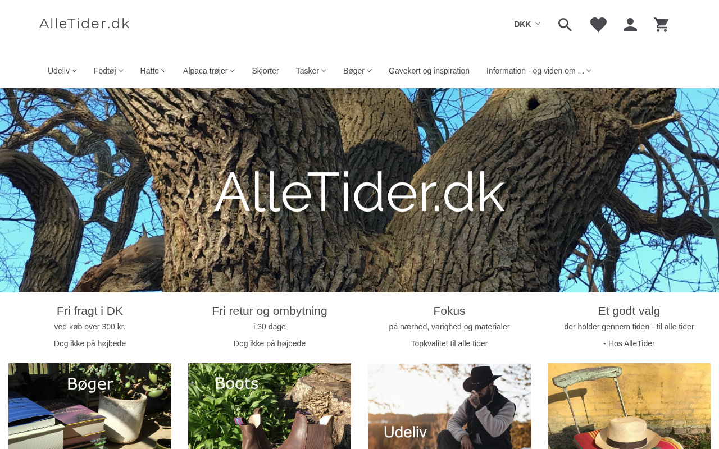The height and width of the screenshot is (449, 719).
Task: Expand Information - og viden om menu
Action: pyautogui.click(x=539, y=71)
